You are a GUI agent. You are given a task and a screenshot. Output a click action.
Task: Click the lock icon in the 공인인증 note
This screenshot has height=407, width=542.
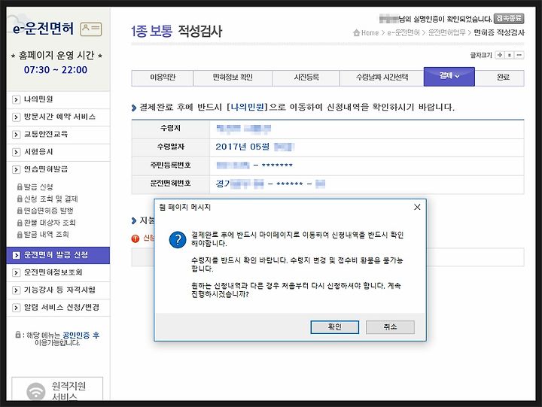click(x=18, y=335)
